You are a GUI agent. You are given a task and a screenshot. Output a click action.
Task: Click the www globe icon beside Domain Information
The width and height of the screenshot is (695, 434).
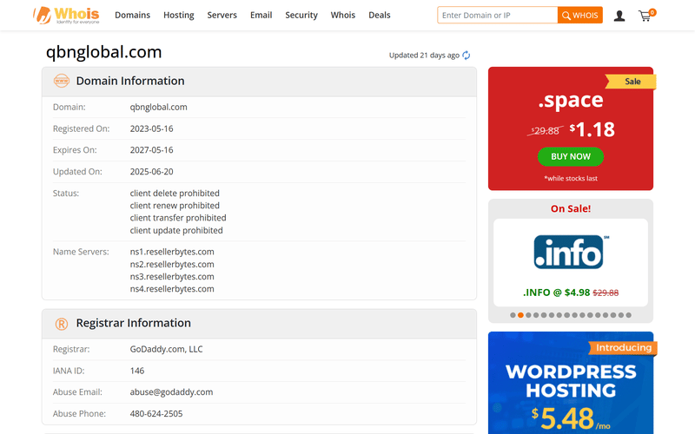pyautogui.click(x=62, y=81)
